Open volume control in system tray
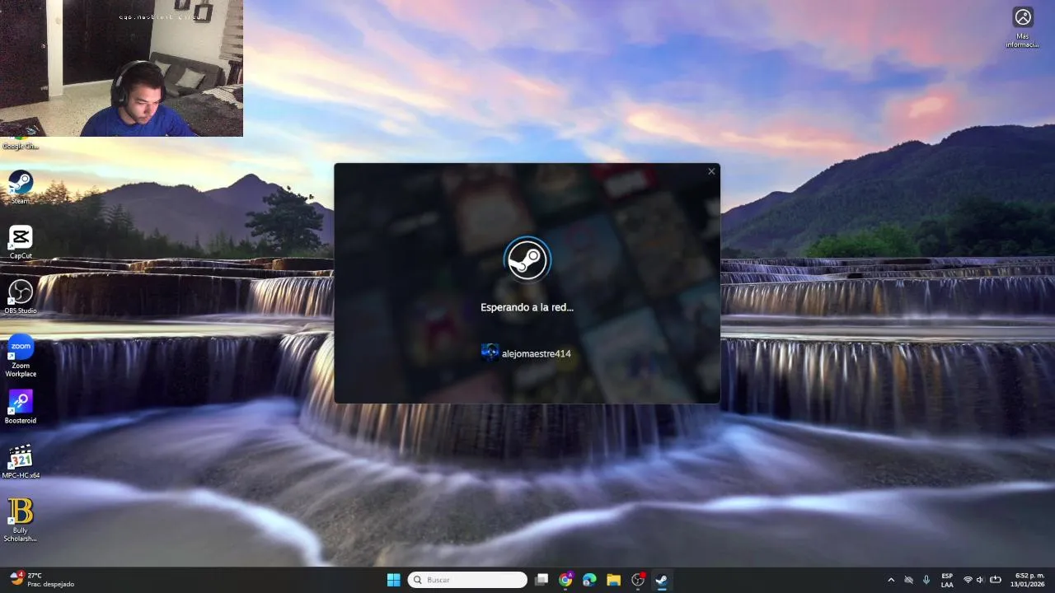The image size is (1055, 593). [981, 580]
